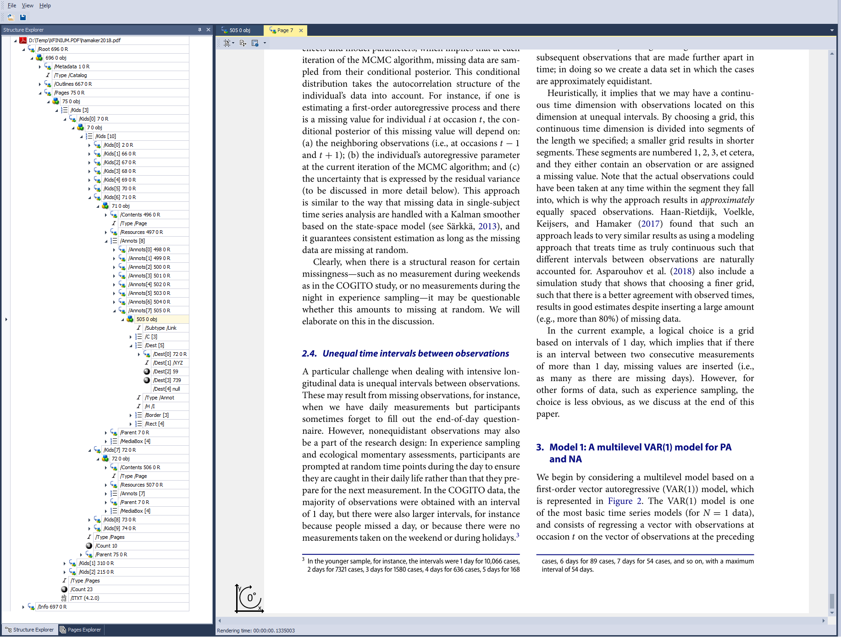Screen dimensions: 841x637
Task: Open dropdown arrow beside page toolbar icons
Action: coord(265,43)
